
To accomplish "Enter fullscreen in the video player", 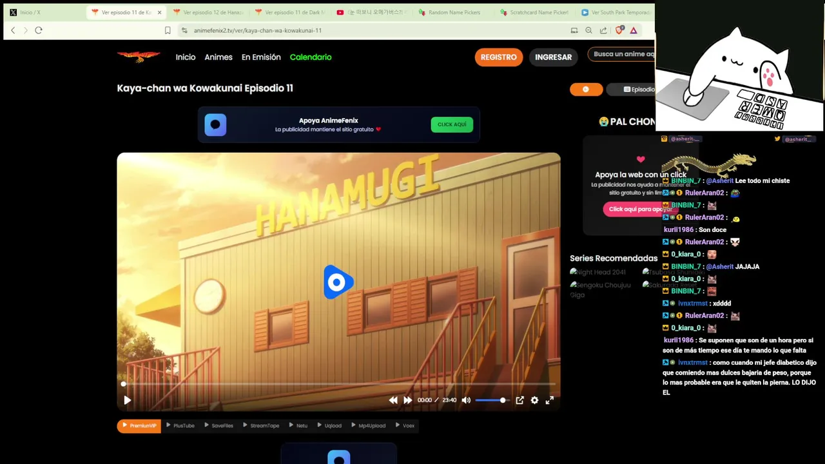I will (550, 400).
